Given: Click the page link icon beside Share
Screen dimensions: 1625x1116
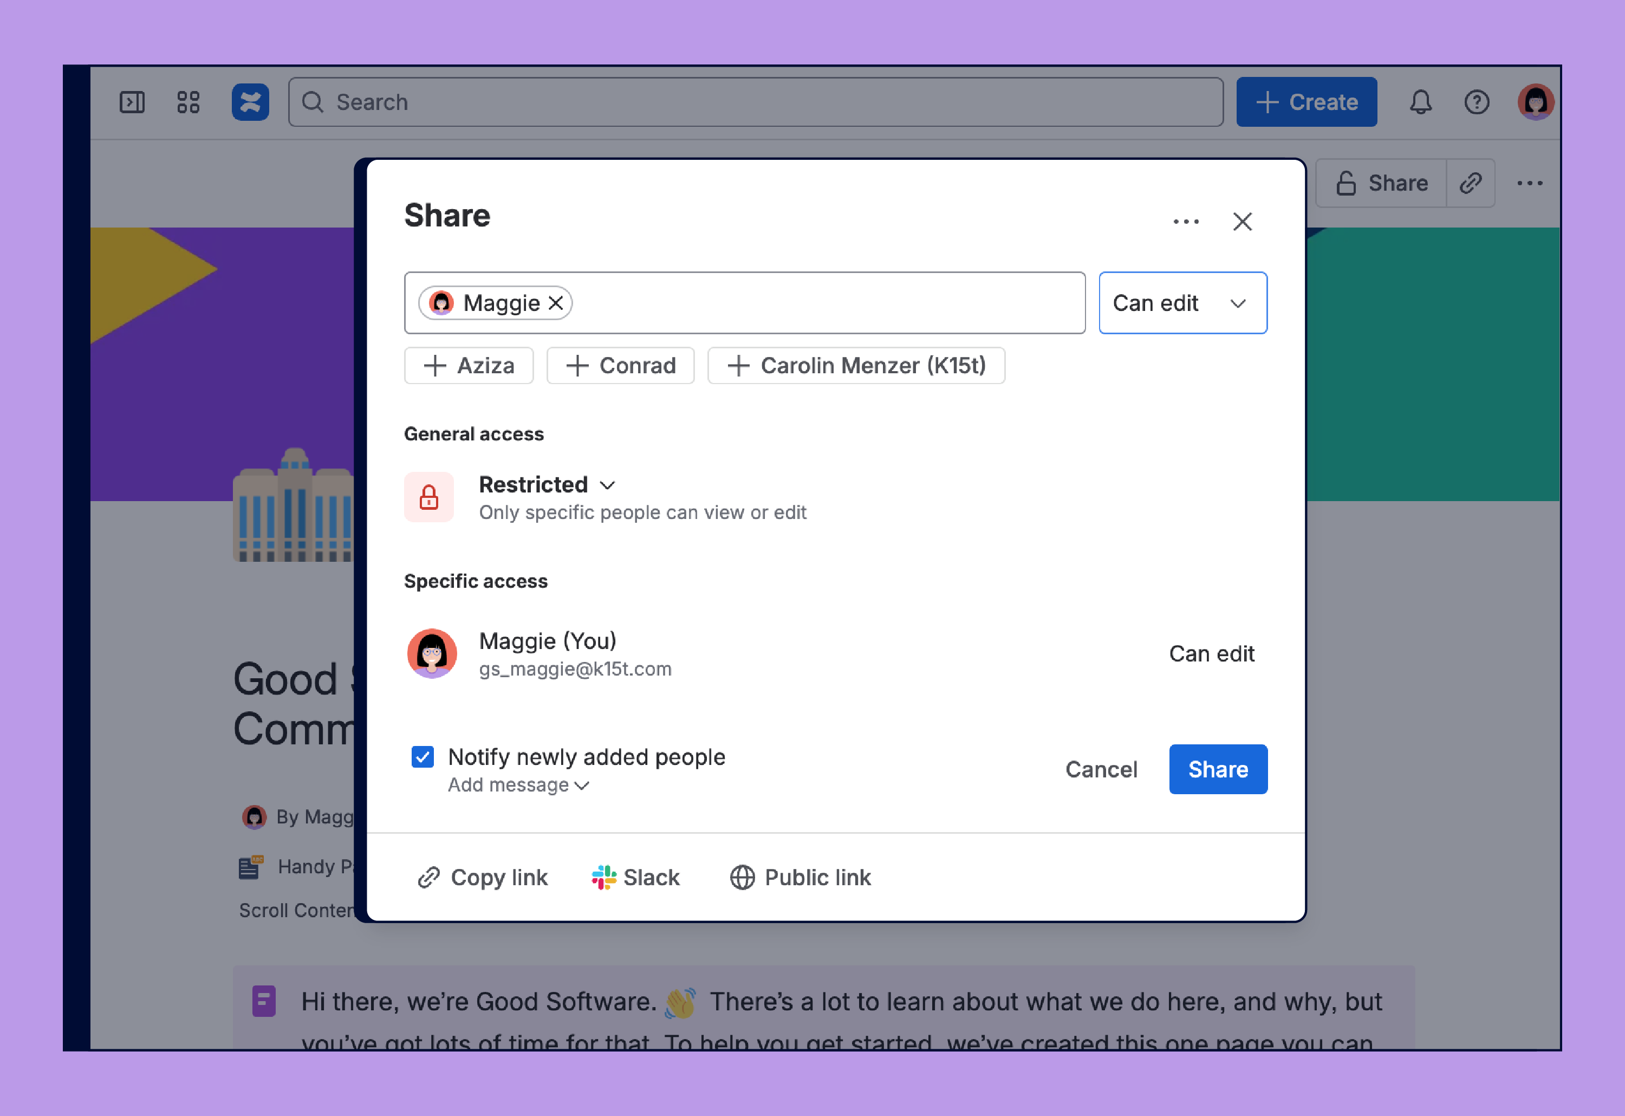Looking at the screenshot, I should click(1470, 183).
